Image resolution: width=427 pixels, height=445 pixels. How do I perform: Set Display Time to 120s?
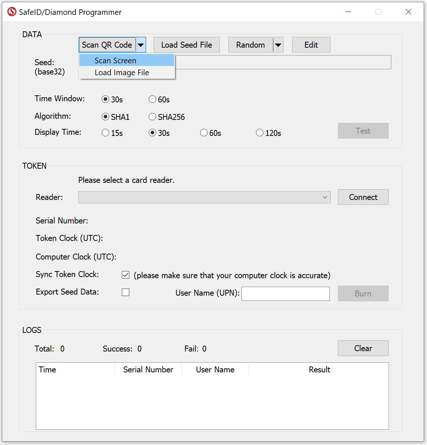click(260, 133)
